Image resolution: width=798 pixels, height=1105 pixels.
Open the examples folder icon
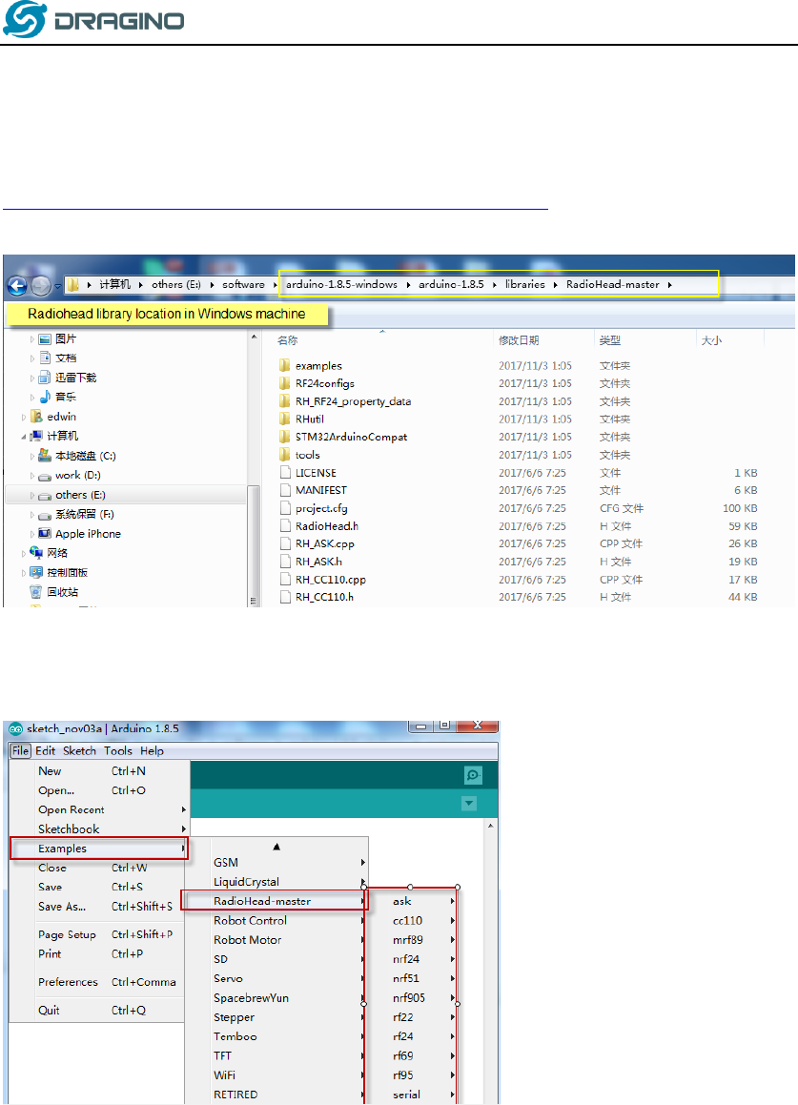[285, 366]
